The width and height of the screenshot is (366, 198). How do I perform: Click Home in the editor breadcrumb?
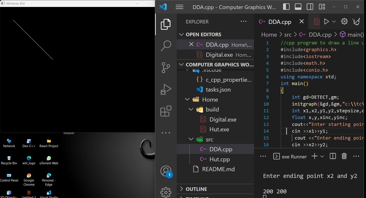coord(269,35)
